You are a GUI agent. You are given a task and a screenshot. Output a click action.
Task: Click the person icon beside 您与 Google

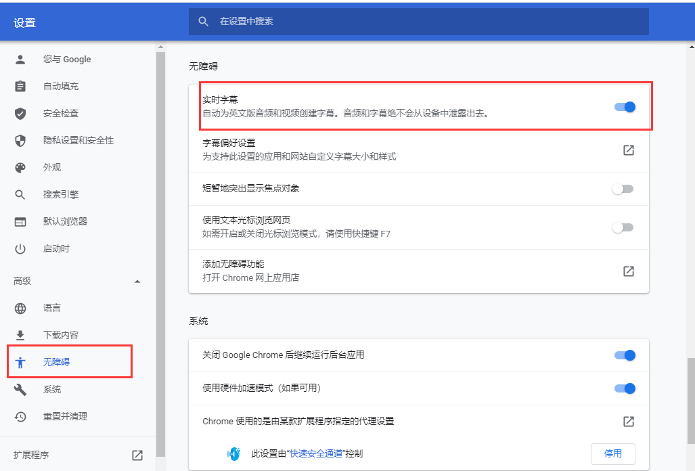coord(20,60)
